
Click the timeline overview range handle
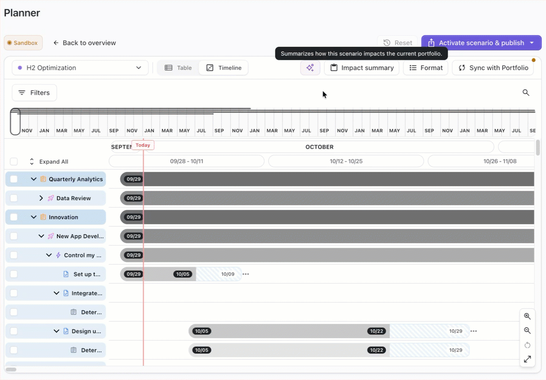[15, 122]
